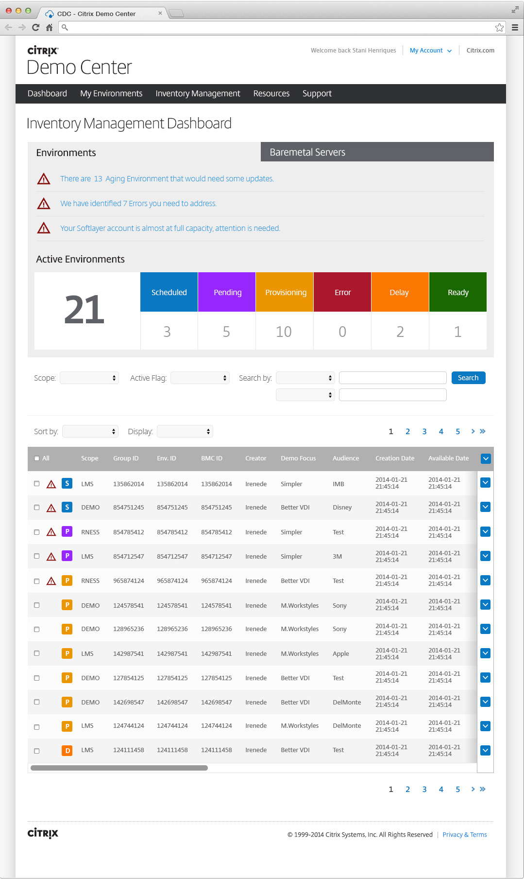The image size is (524, 880).
Task: Open column options dropdown in table header
Action: tap(486, 458)
